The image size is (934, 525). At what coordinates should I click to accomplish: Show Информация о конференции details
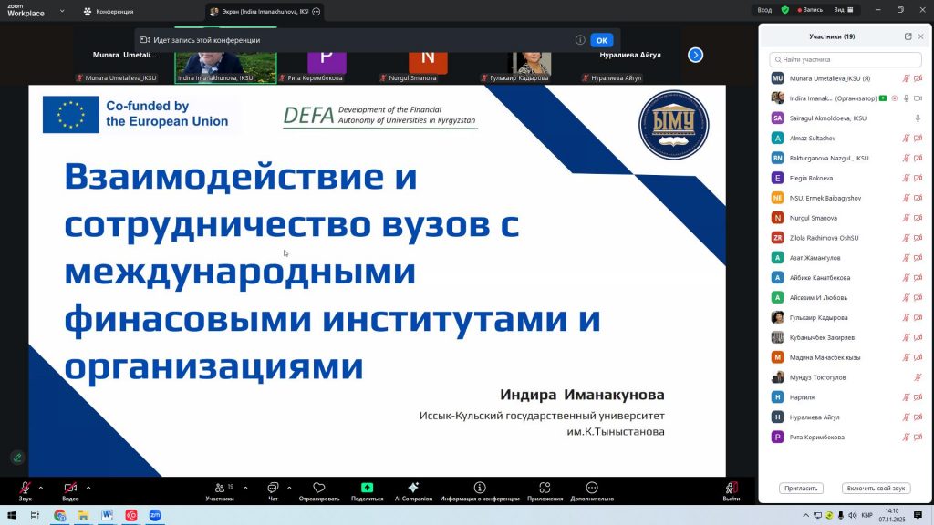(x=479, y=488)
